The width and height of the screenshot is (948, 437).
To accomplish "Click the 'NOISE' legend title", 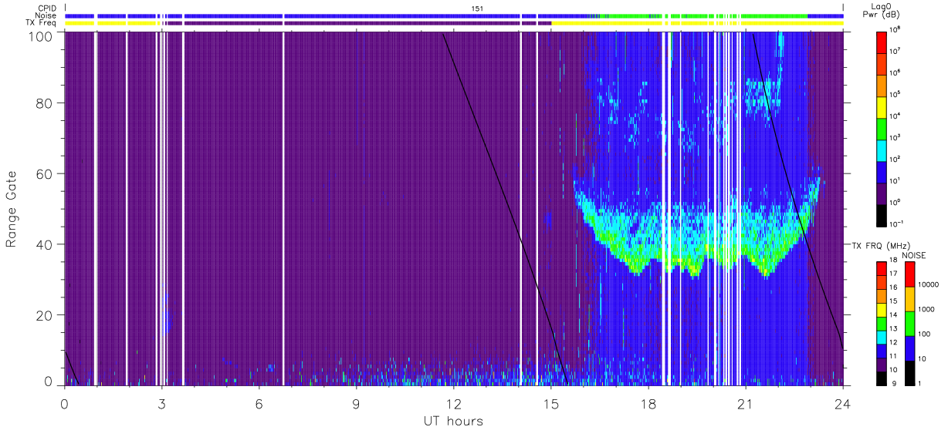I will click(x=914, y=255).
